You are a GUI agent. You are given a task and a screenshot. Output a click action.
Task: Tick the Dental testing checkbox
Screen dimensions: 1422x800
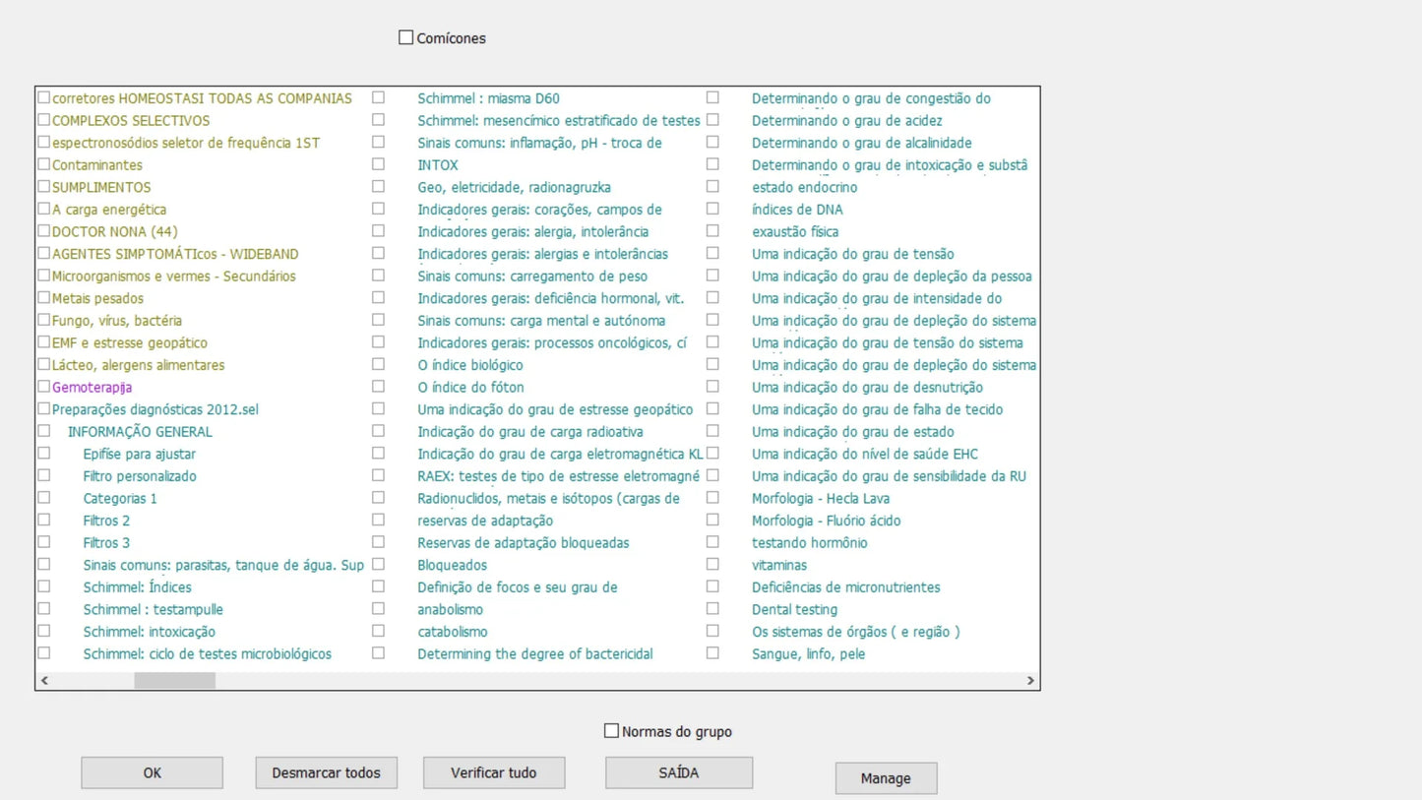tap(712, 608)
